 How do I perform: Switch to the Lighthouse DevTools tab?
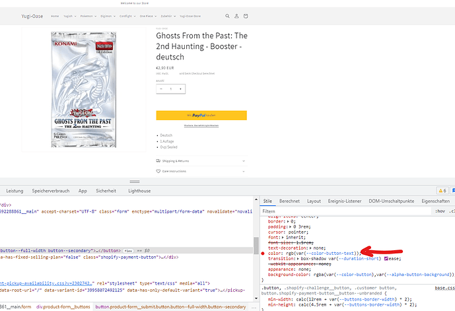(139, 190)
